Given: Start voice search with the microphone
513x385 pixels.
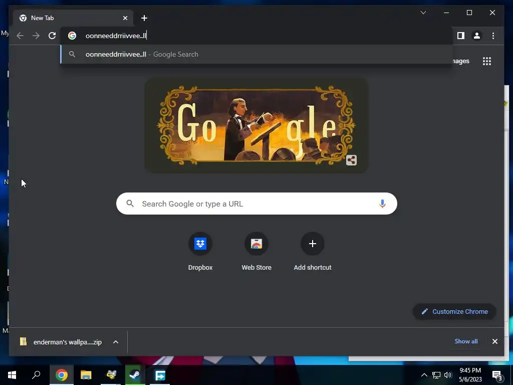Looking at the screenshot, I should coord(382,204).
